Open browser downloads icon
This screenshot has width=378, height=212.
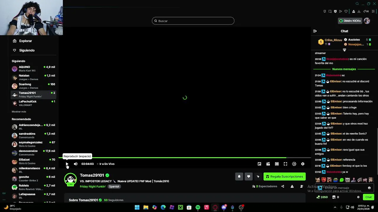(359, 11)
